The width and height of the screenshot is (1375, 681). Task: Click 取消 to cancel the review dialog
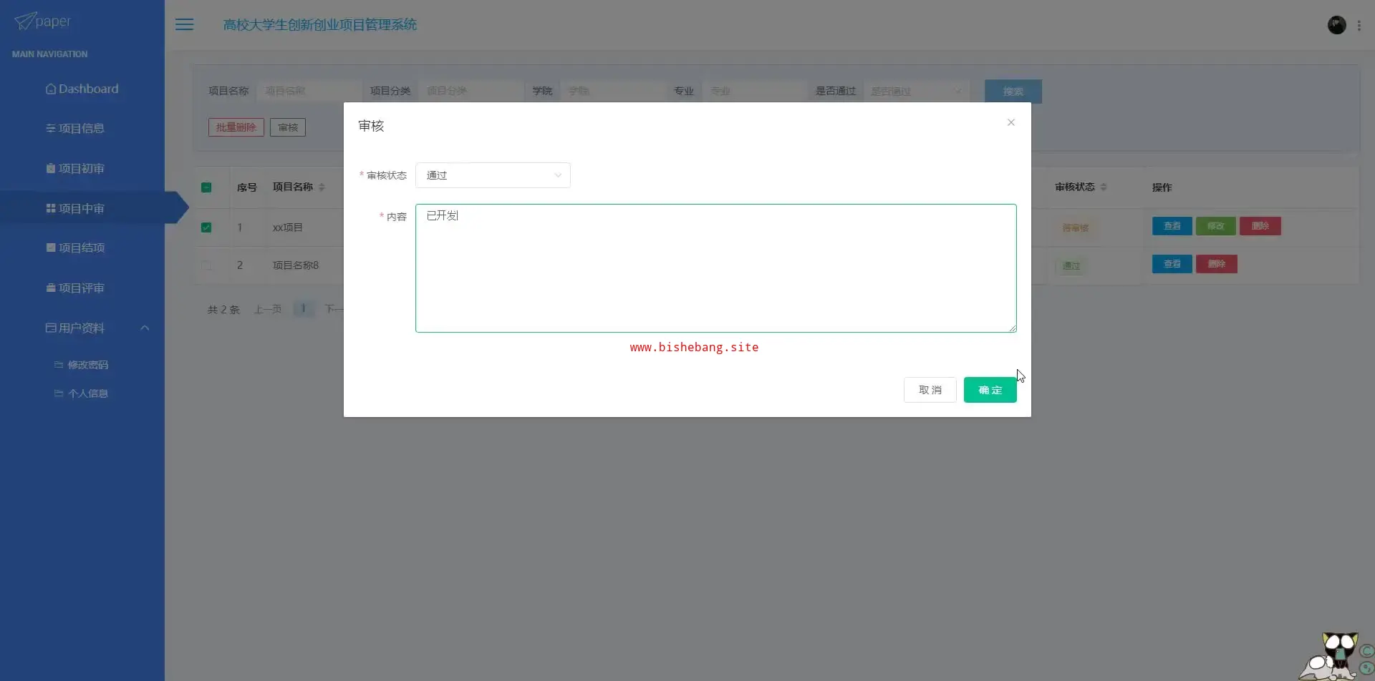click(x=930, y=390)
